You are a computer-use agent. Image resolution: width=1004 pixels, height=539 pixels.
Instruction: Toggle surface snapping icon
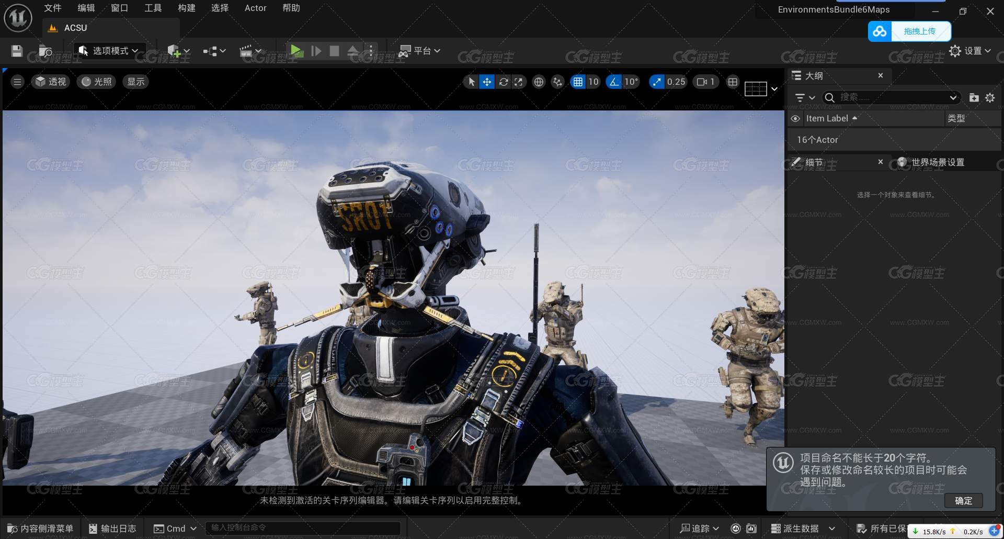pyautogui.click(x=558, y=82)
